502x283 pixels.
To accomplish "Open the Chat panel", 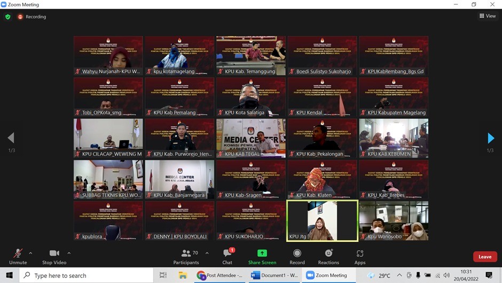I will click(228, 256).
